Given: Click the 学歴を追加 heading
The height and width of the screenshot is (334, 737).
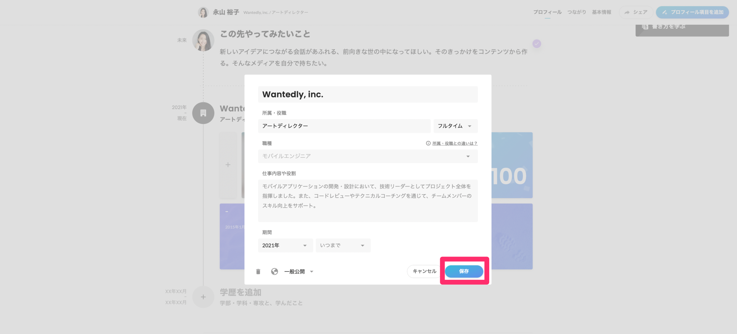Looking at the screenshot, I should [x=241, y=293].
